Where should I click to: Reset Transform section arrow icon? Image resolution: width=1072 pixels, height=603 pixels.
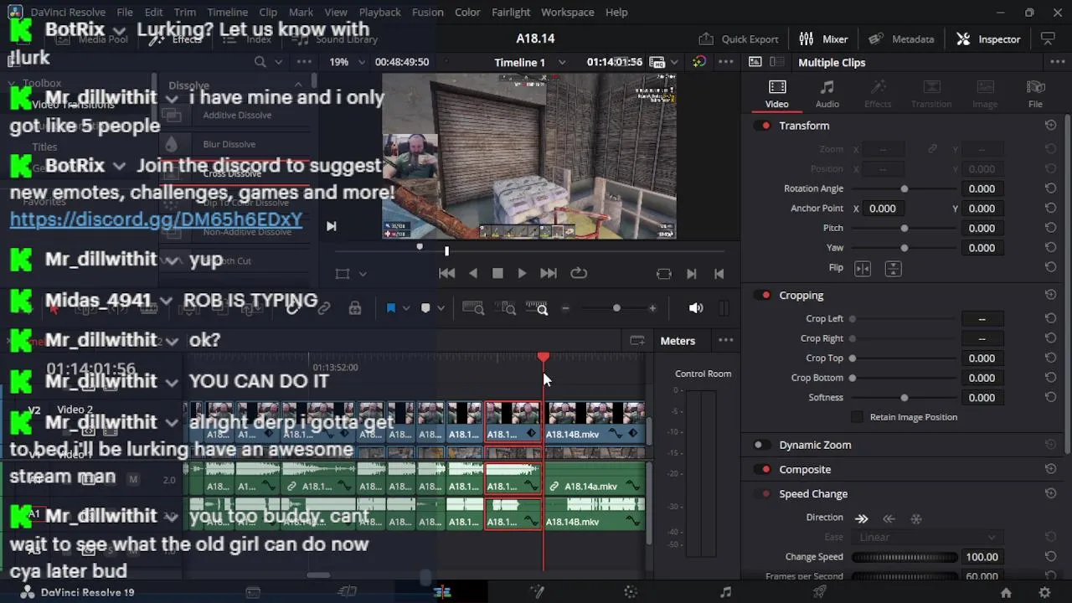coord(1050,126)
